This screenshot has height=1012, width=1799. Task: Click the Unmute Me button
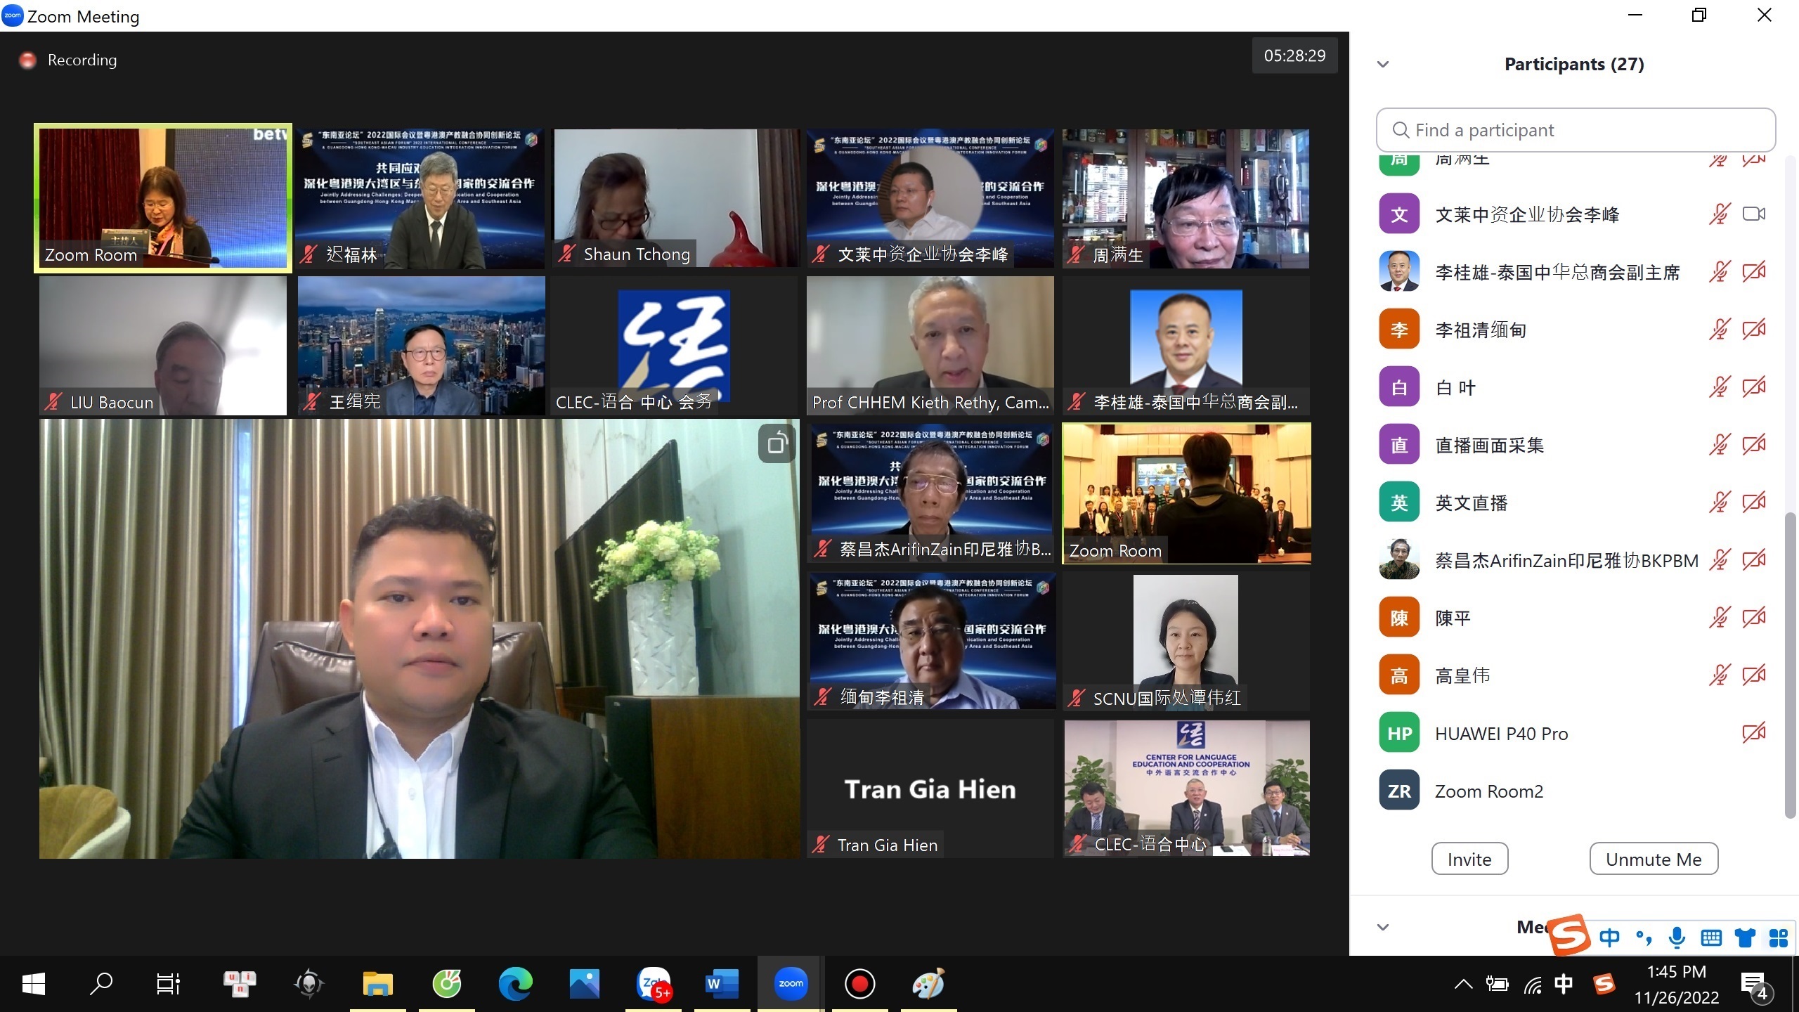[1654, 859]
